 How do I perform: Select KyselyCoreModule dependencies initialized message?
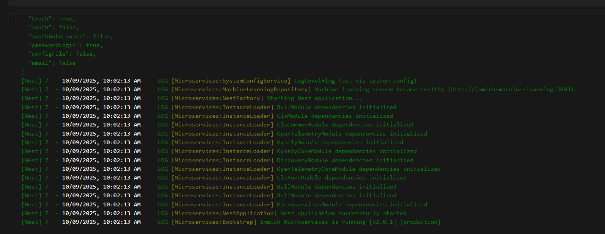point(347,151)
